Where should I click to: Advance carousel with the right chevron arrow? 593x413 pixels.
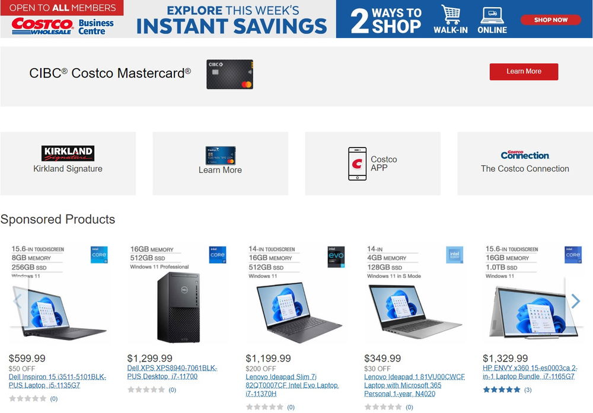(576, 301)
